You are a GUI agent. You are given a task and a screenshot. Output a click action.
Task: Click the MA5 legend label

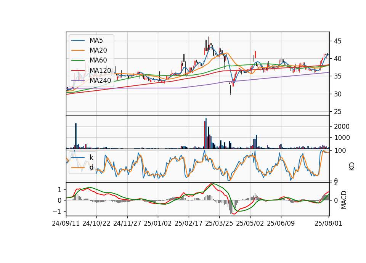pos(96,40)
